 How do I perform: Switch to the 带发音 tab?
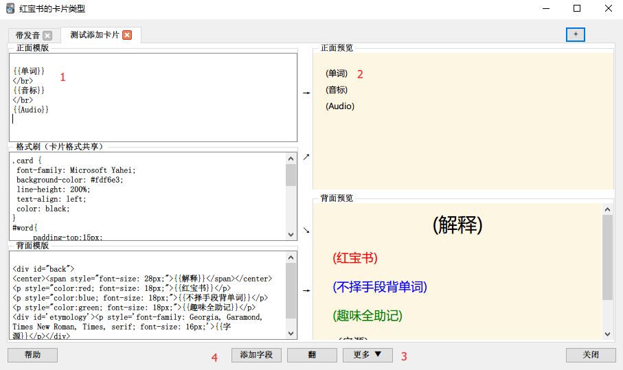27,36
